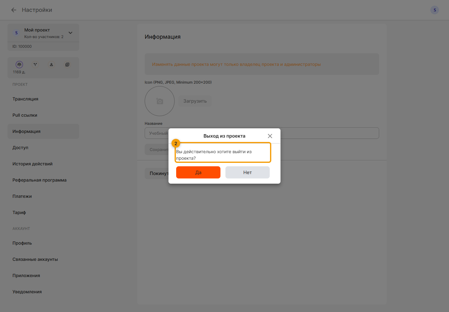
Task: Open the Тариф section
Action: pyautogui.click(x=43, y=212)
